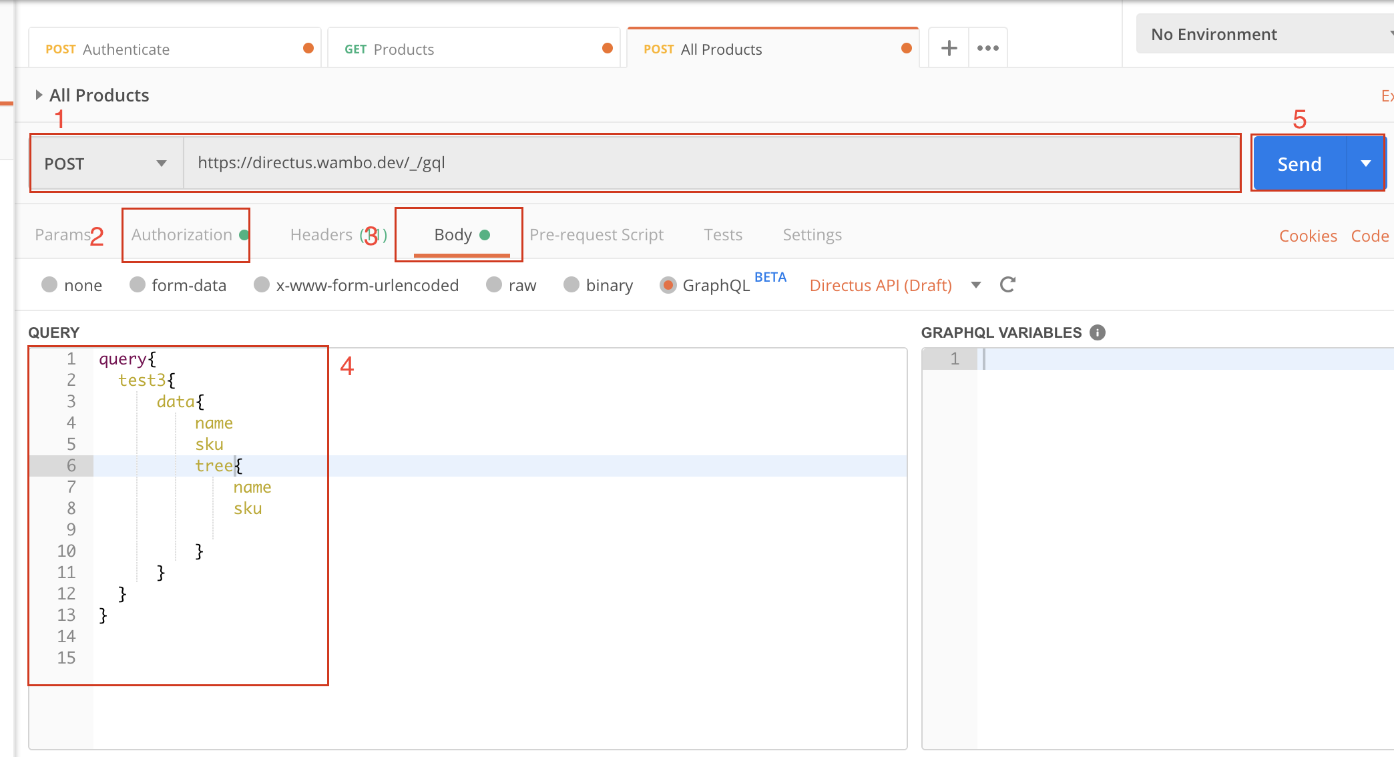Image resolution: width=1394 pixels, height=757 pixels.
Task: Collapse the All Products request disclosure triangle
Action: [x=39, y=95]
